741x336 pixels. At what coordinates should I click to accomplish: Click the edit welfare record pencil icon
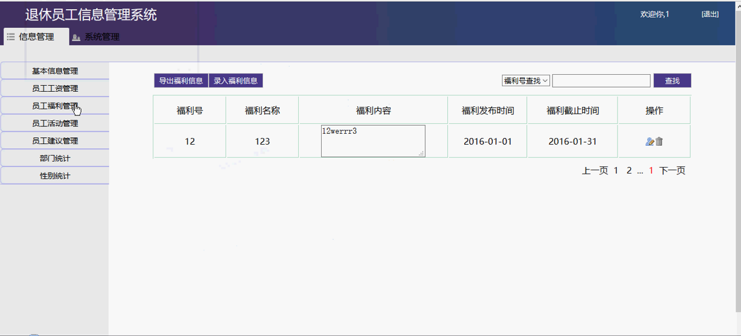click(x=650, y=142)
